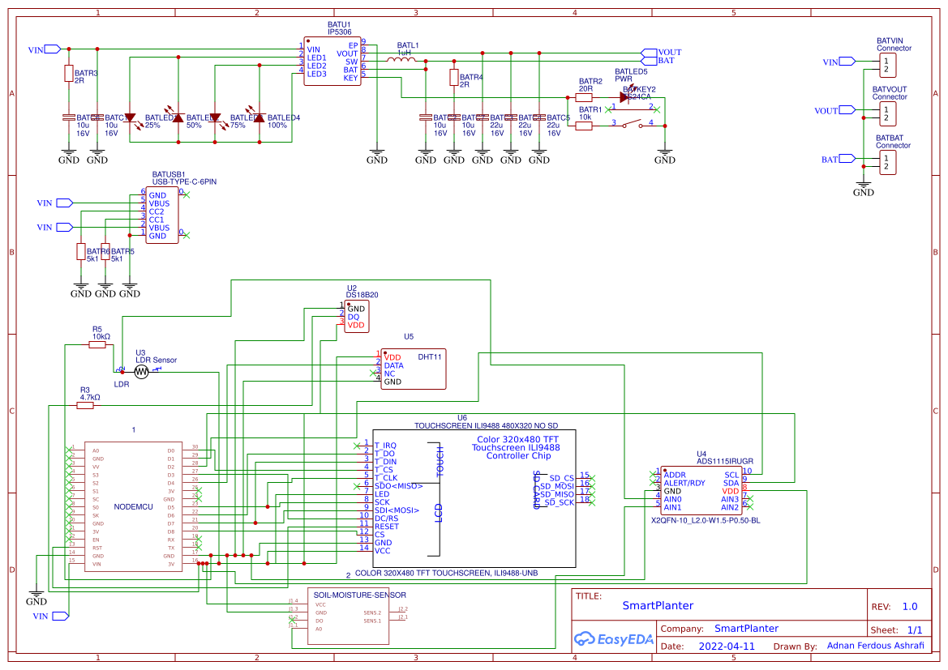Click the ADS1115IRUGR chip U4
Screen dimensions: 948x670
pyautogui.click(x=702, y=489)
